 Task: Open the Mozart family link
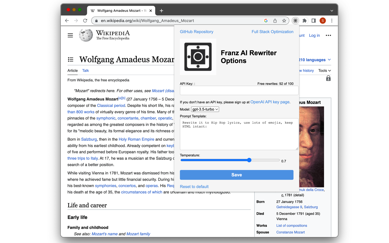138,234
